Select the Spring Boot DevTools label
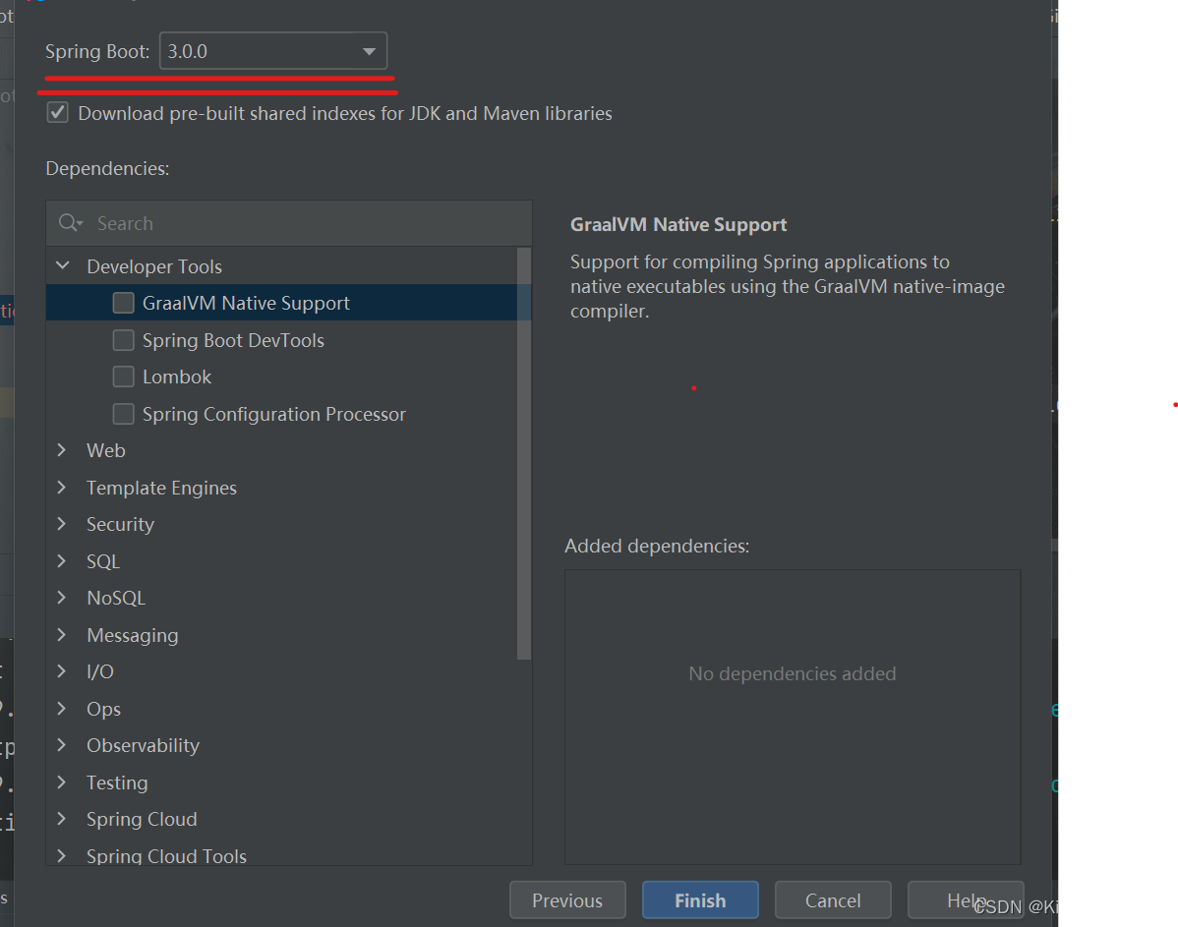The image size is (1178, 927). pos(233,340)
